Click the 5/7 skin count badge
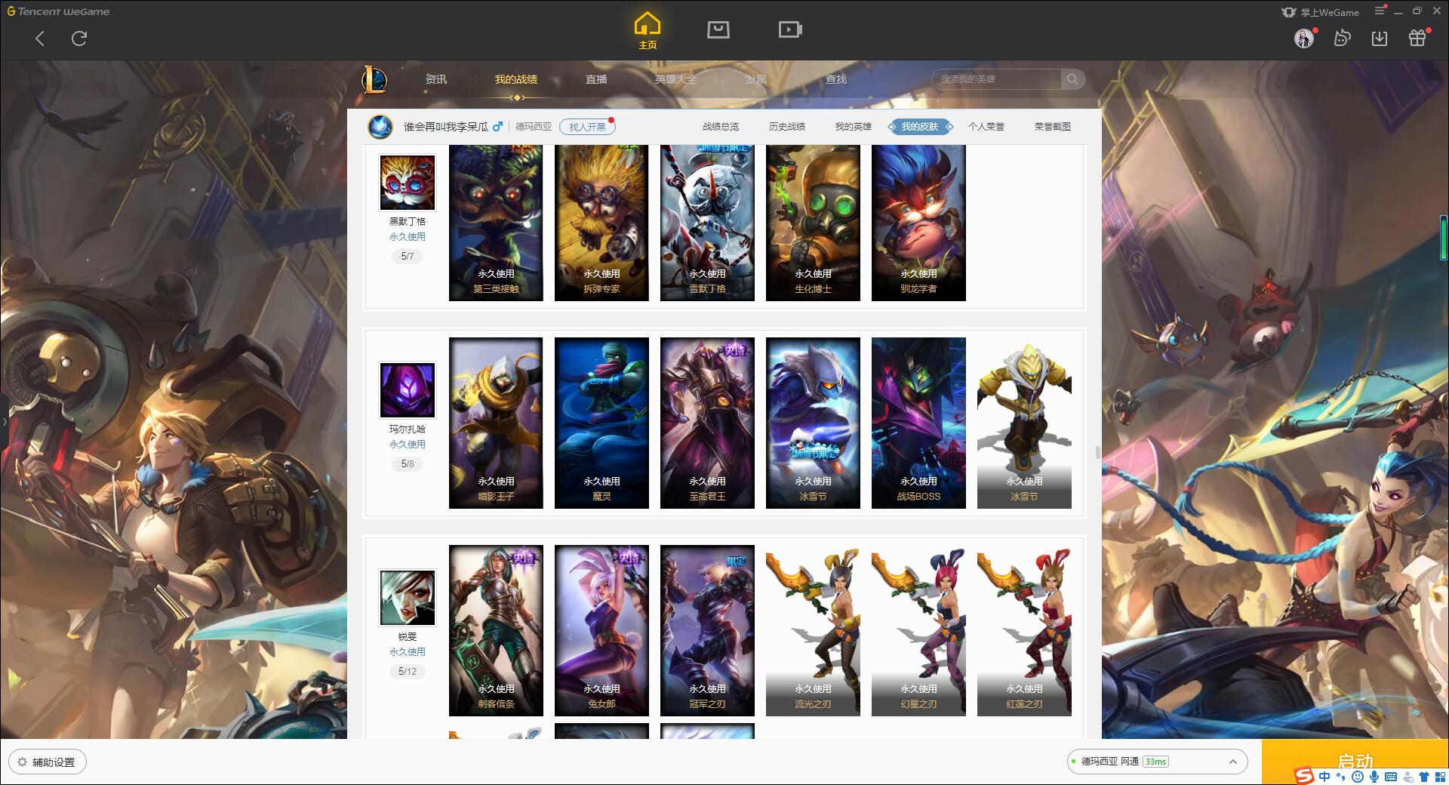 tap(408, 257)
